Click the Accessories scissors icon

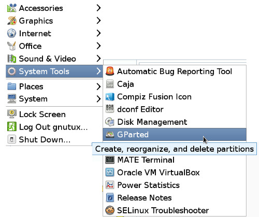click(x=11, y=8)
